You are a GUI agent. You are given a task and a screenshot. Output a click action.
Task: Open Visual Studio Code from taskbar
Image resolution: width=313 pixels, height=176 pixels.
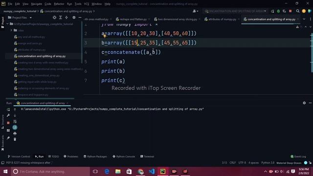tap(152, 172)
